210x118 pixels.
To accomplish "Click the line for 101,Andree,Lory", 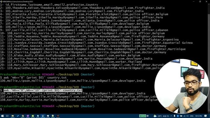I will click(x=72, y=11).
